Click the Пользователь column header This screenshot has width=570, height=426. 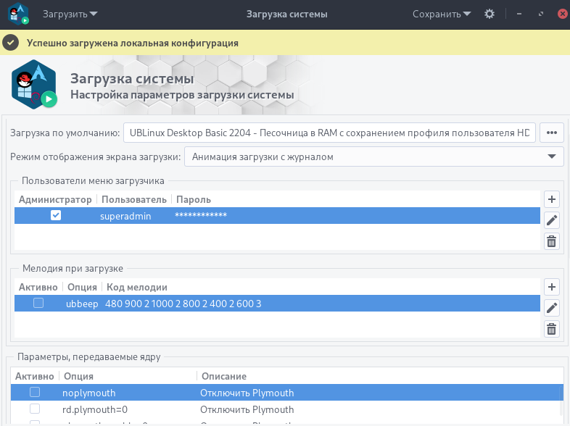(133, 199)
